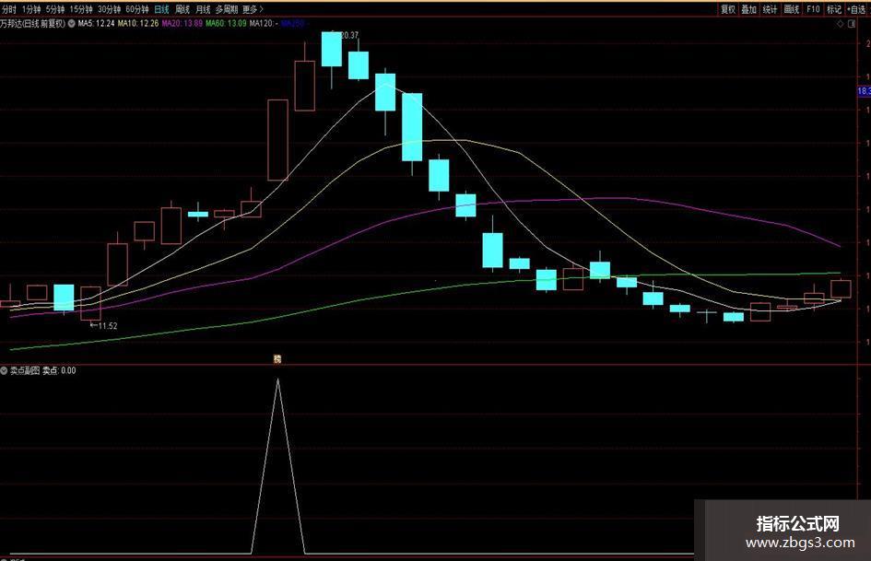The image size is (871, 561).
Task: Click the diamond icon at the chart's top right
Action: point(840,24)
